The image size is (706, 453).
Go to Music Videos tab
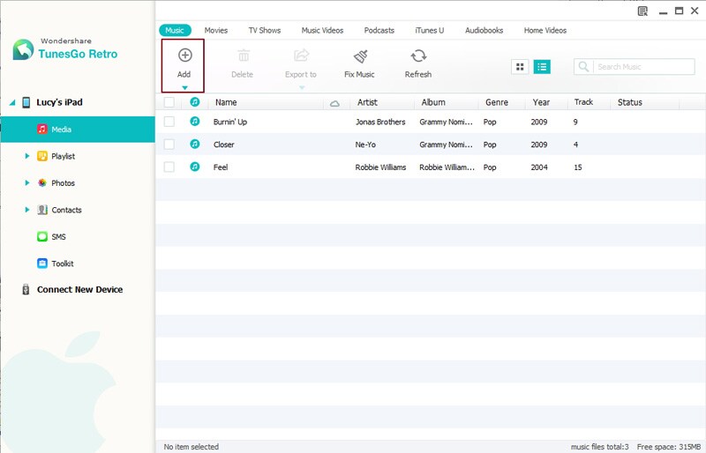(322, 30)
